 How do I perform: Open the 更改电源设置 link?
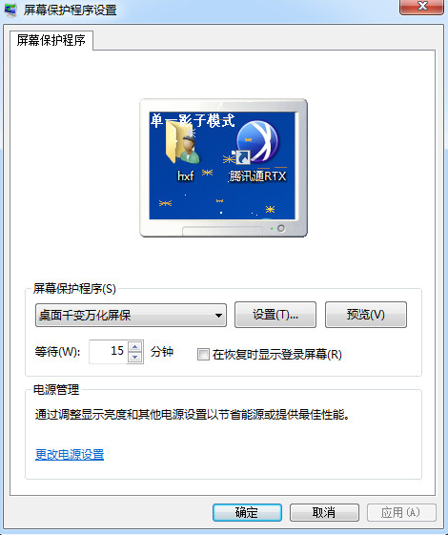pos(70,455)
